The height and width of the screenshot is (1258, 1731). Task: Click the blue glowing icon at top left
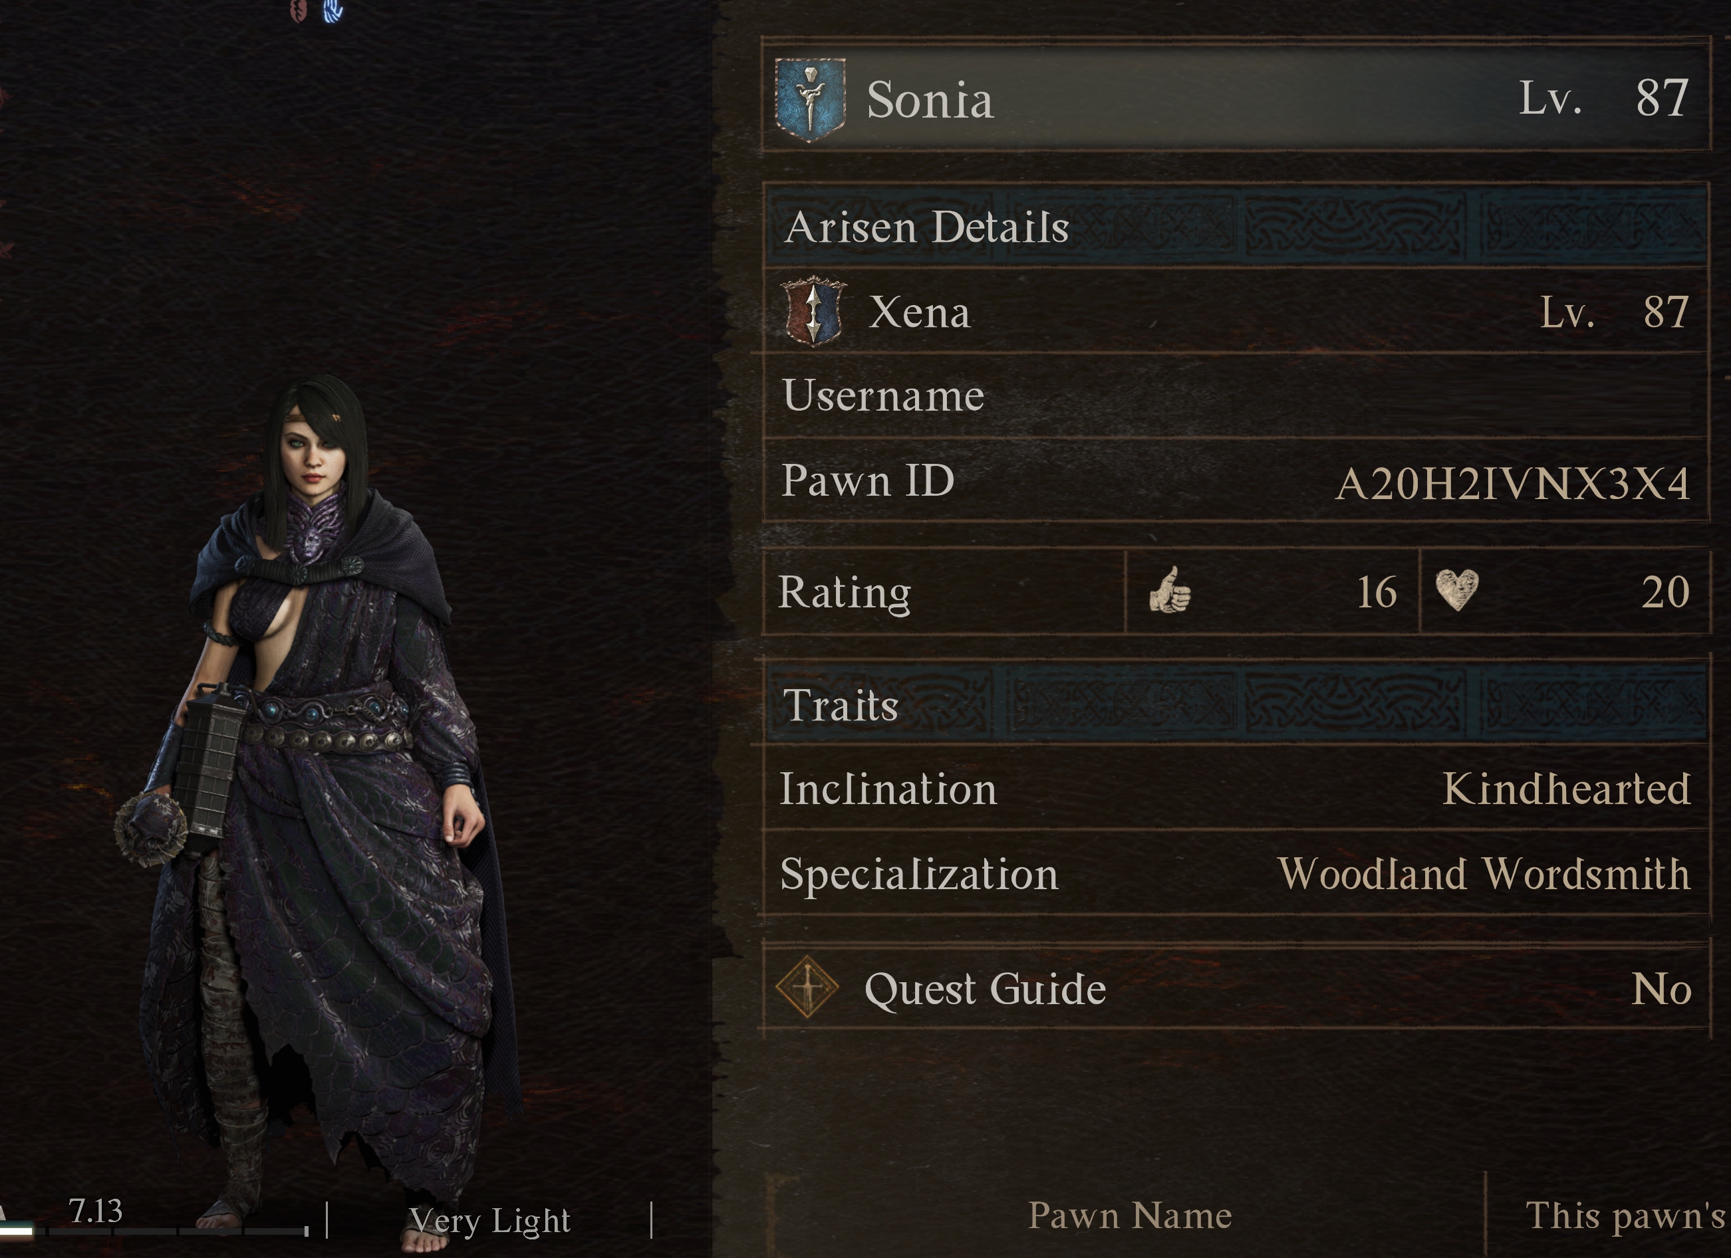click(333, 11)
